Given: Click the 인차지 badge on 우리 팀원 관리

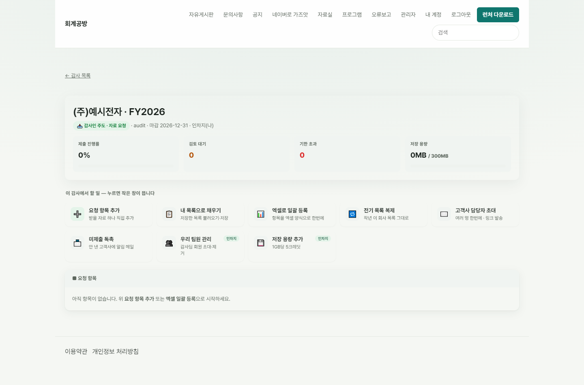Looking at the screenshot, I should tap(232, 239).
